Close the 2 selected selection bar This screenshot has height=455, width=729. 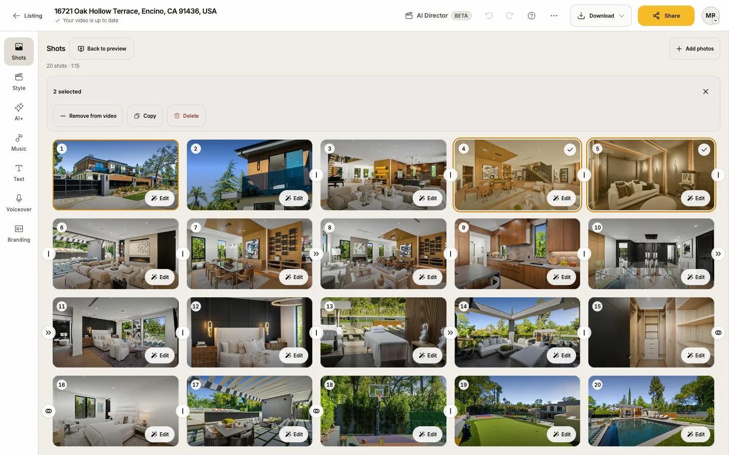(x=706, y=92)
